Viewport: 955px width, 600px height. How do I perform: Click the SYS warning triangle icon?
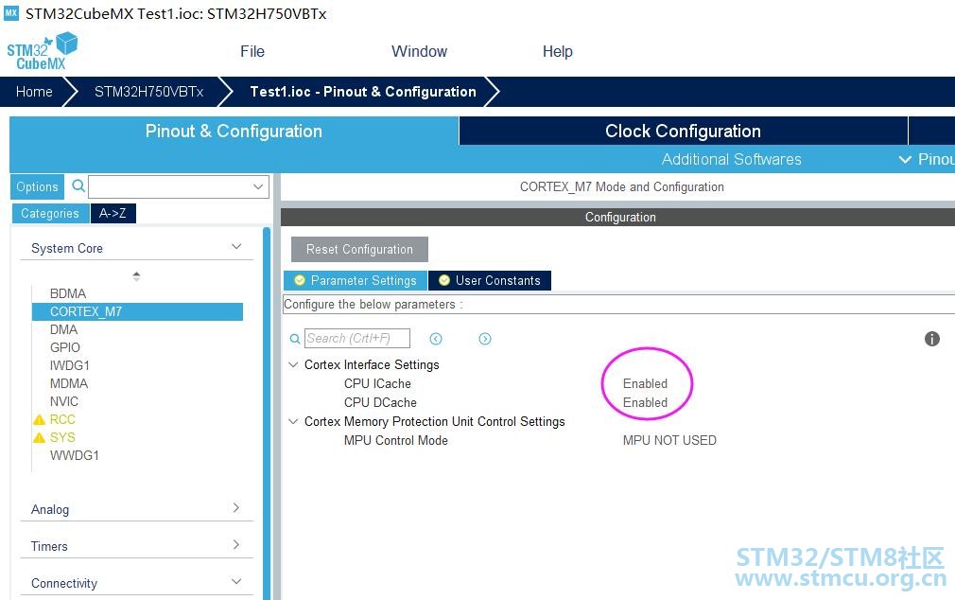pyautogui.click(x=39, y=437)
